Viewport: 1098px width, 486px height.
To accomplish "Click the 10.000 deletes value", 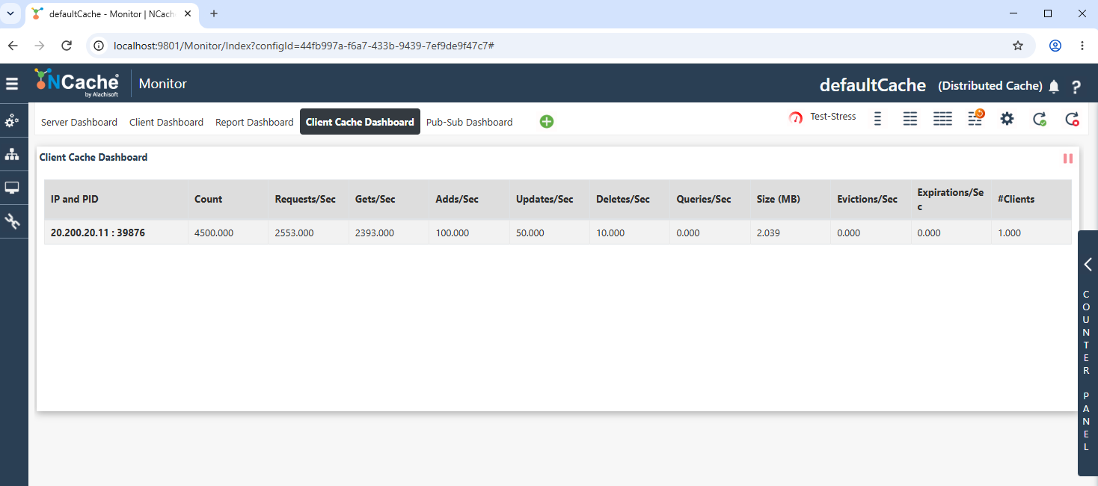I will click(x=610, y=233).
